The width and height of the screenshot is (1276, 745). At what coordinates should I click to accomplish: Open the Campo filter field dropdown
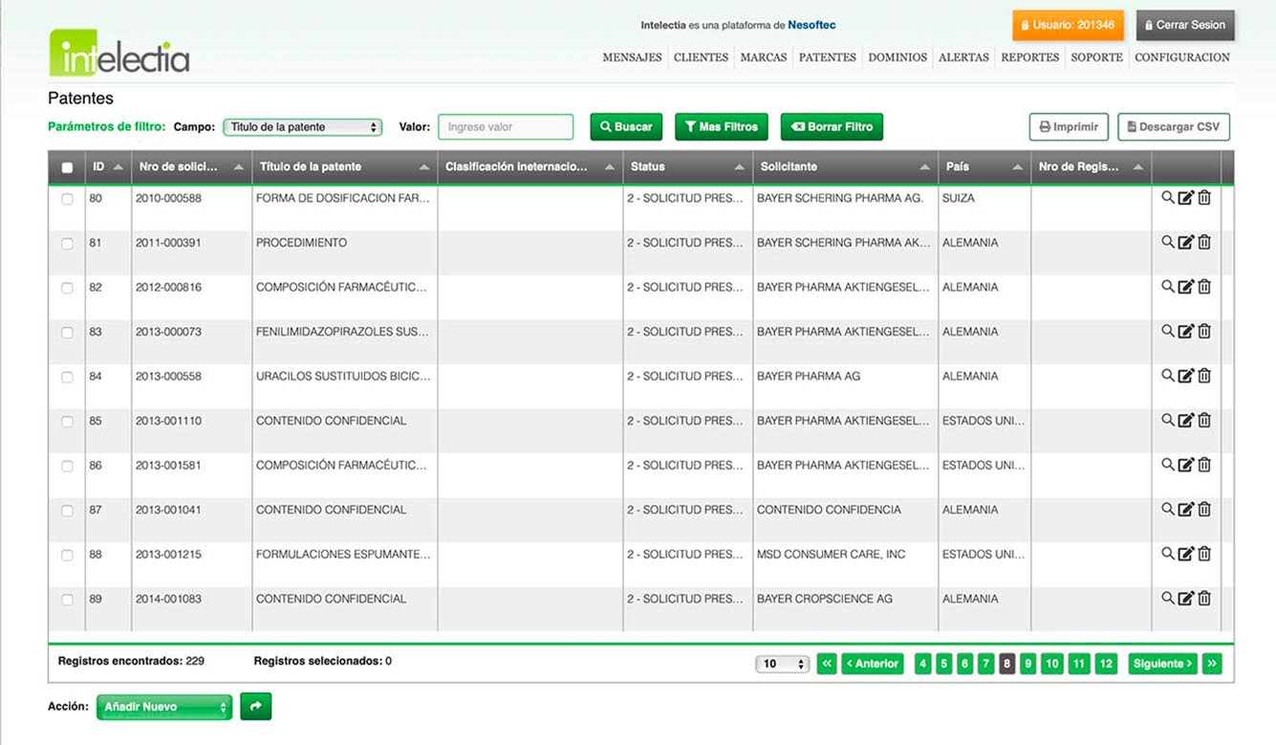click(x=302, y=127)
